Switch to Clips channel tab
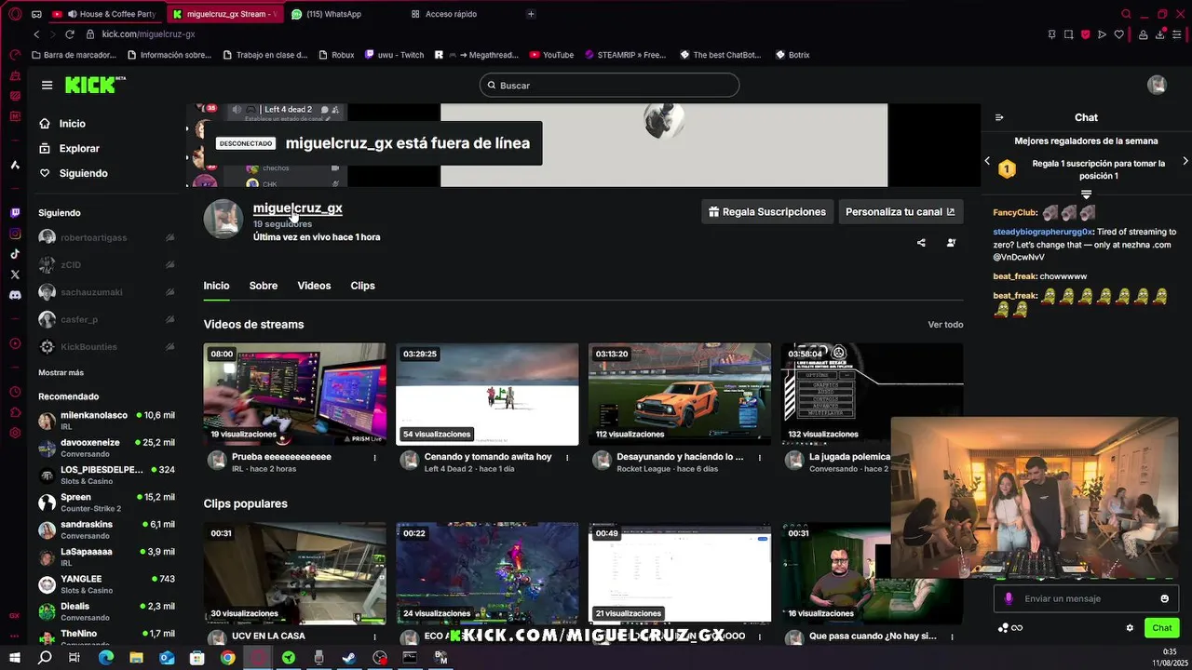Image resolution: width=1192 pixels, height=670 pixels. (362, 286)
